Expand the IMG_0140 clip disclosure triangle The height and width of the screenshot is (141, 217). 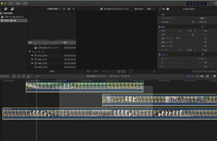[32, 55]
